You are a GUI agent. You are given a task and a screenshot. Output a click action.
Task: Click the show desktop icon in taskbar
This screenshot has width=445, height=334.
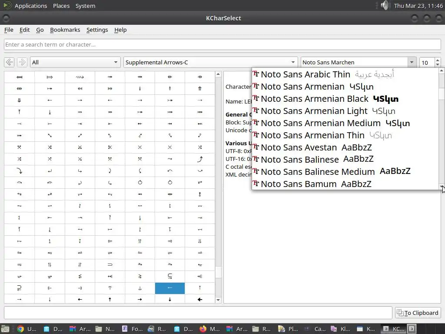coord(5,329)
